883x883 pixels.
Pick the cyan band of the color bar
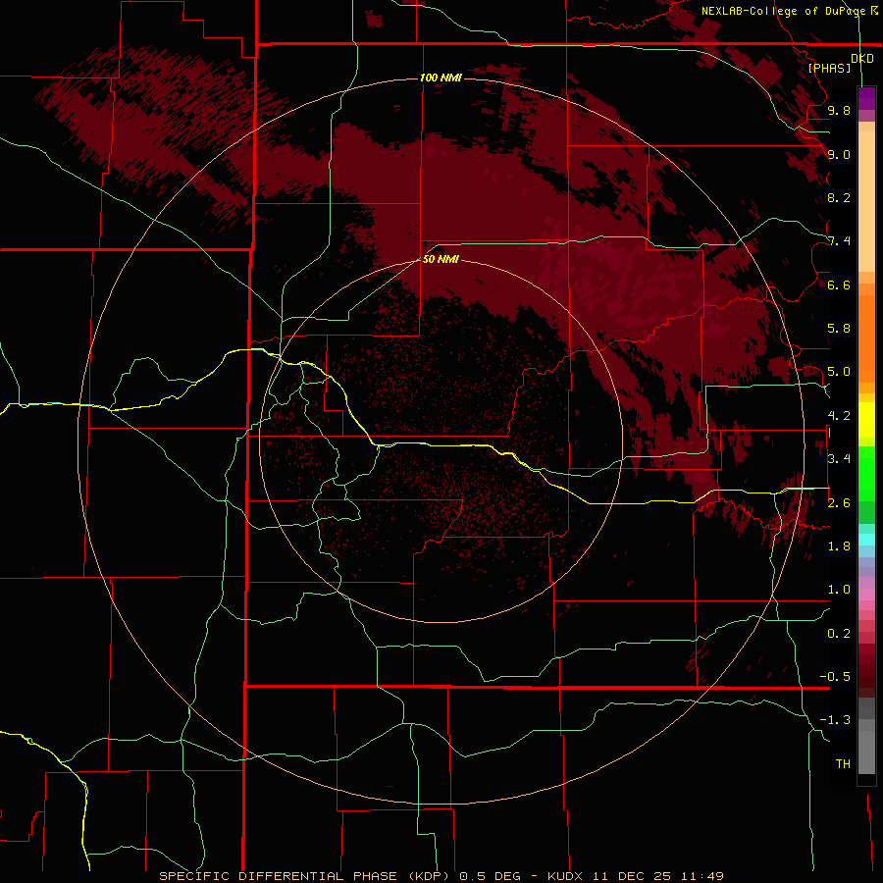(866, 540)
